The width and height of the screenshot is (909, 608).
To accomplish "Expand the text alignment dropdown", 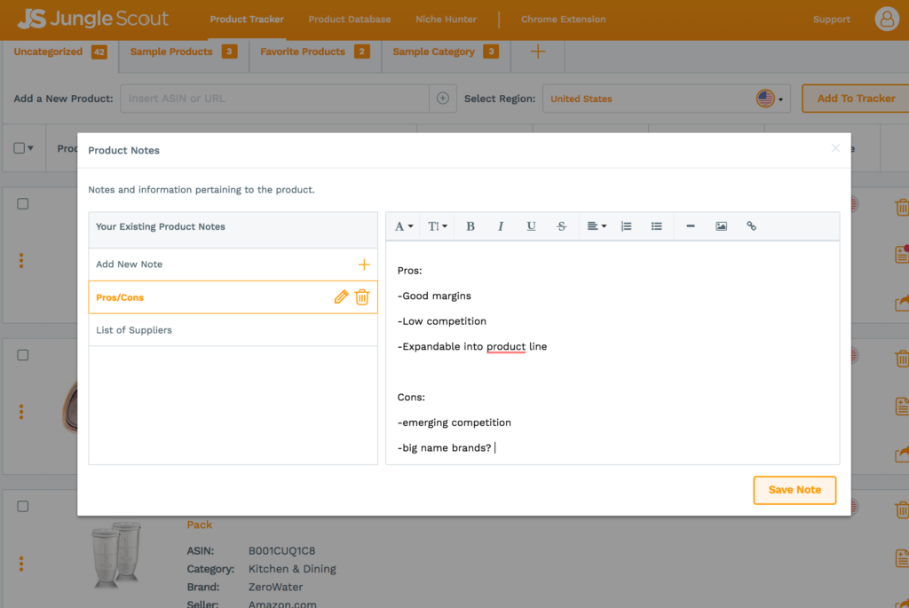I will (597, 226).
